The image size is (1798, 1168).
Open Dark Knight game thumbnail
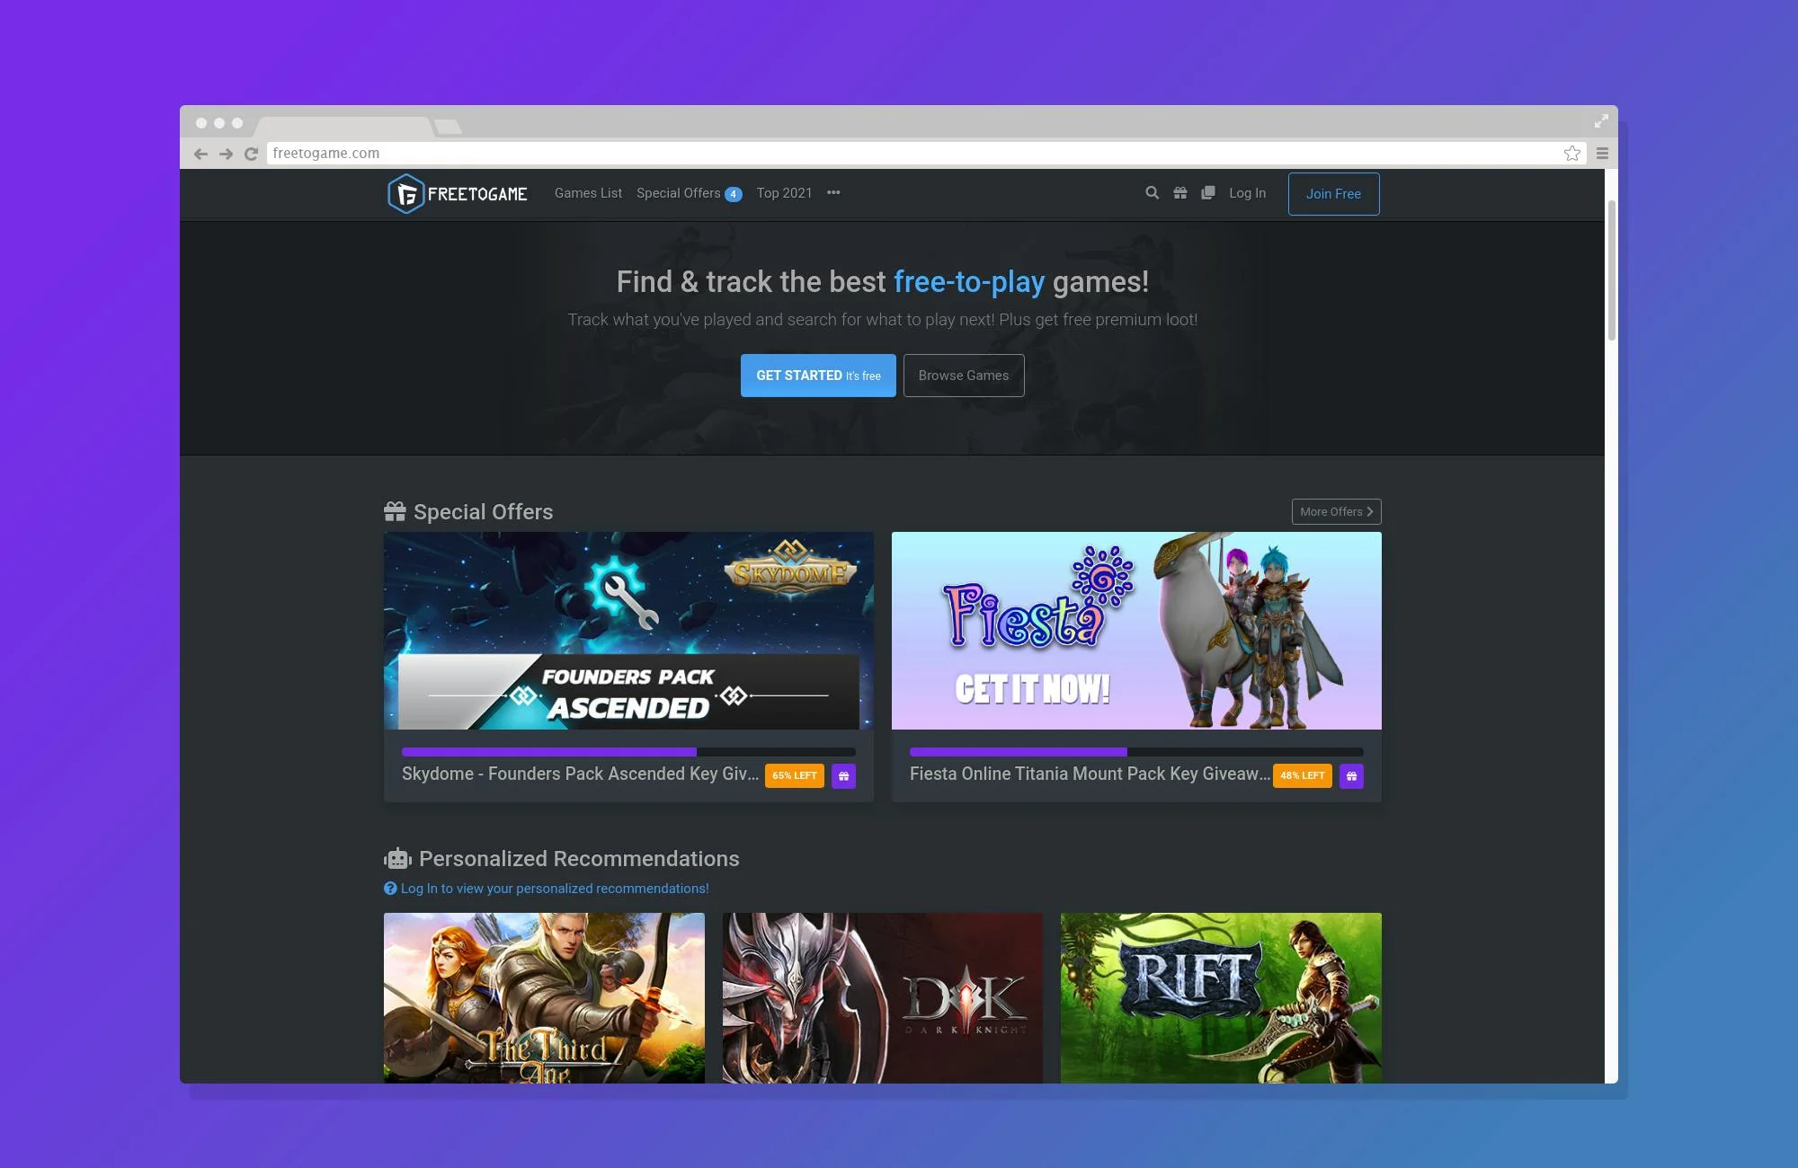coord(883,998)
